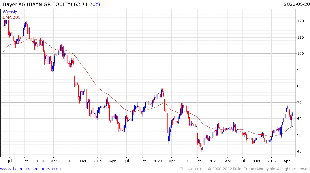
Task: Click the 'EMA 200' indicator label
Action: 12,17
